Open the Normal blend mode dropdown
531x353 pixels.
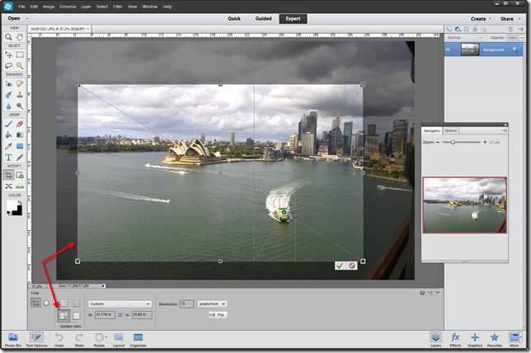[464, 38]
